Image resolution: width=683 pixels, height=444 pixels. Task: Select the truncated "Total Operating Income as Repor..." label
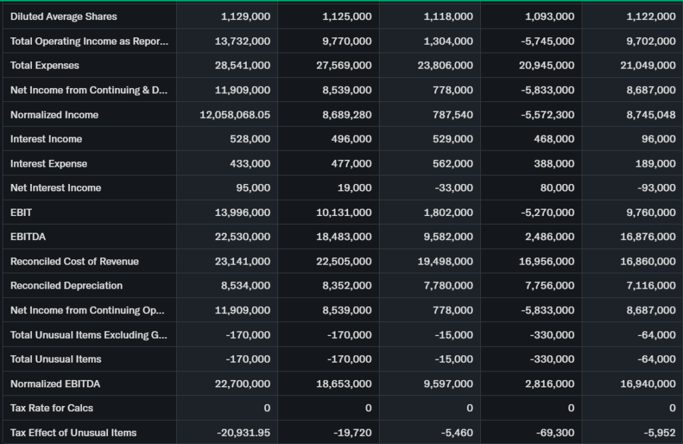point(89,41)
